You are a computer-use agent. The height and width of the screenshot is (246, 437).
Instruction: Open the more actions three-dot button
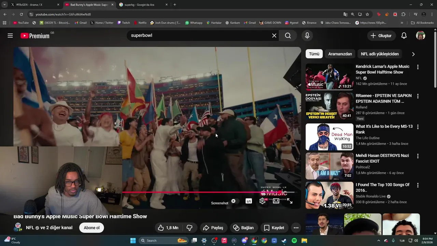coord(296,228)
